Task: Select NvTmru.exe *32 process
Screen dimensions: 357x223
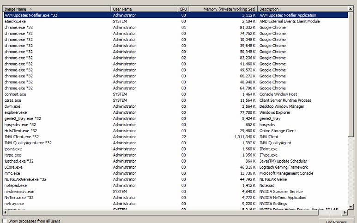Action: click(x=175, y=198)
